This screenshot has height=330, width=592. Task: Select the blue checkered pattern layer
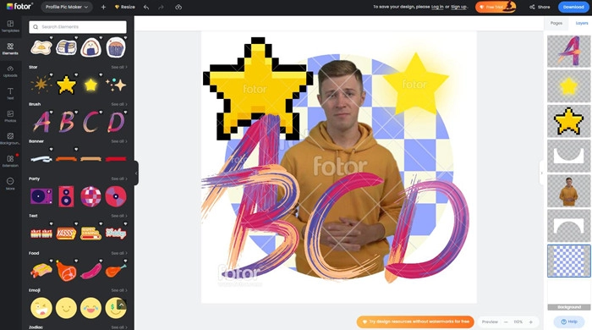click(x=568, y=261)
